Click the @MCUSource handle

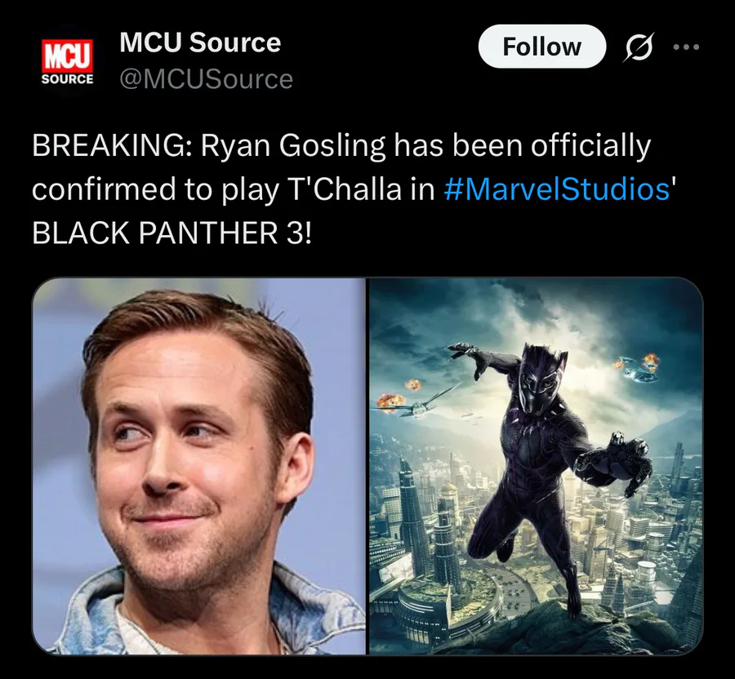click(x=207, y=78)
